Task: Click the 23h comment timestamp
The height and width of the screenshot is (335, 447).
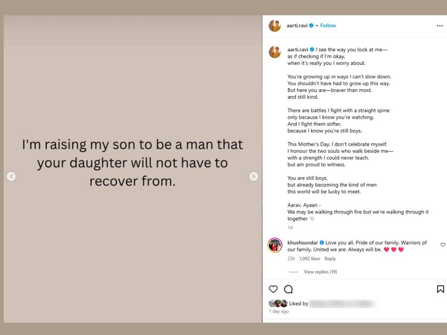Action: point(291,259)
